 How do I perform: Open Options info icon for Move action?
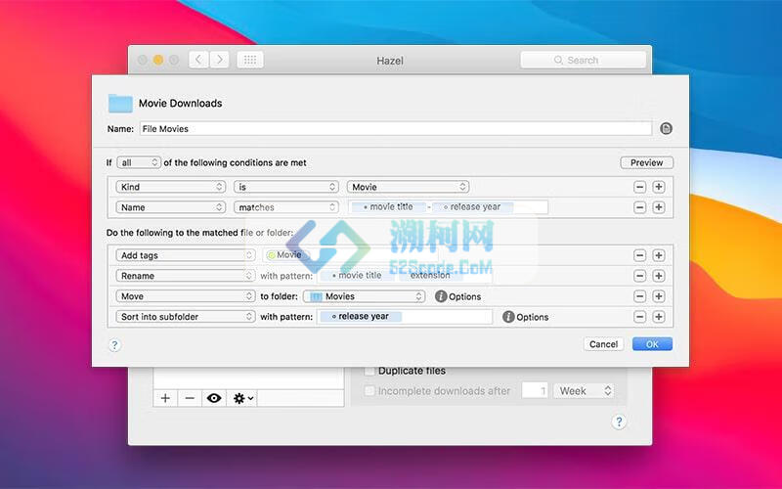[441, 296]
